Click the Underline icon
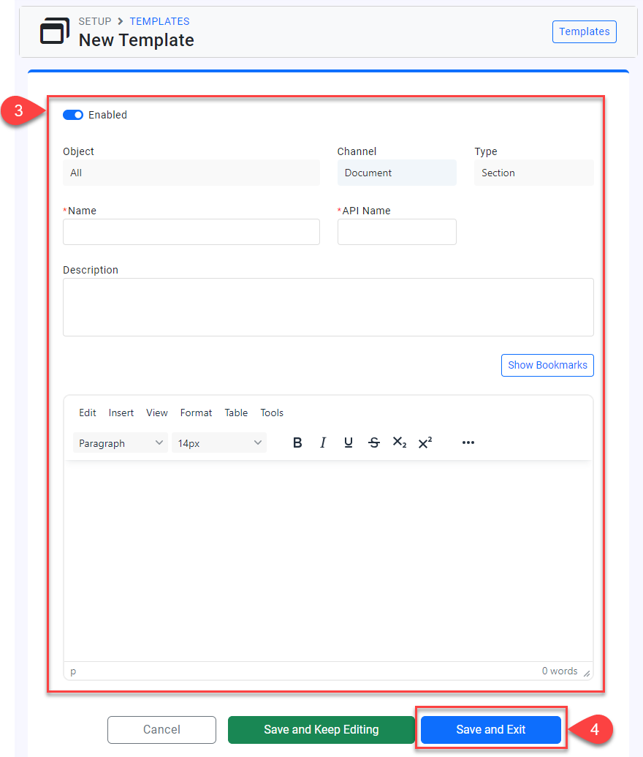Screen dimensions: 643x757 click(x=349, y=442)
